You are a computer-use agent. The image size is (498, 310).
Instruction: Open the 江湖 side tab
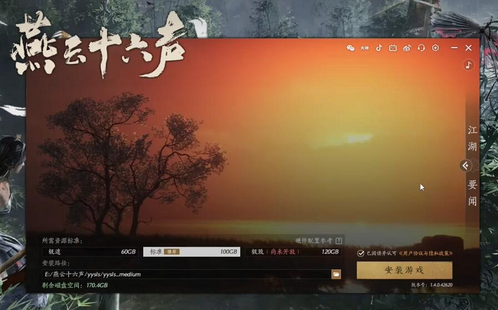pos(472,138)
